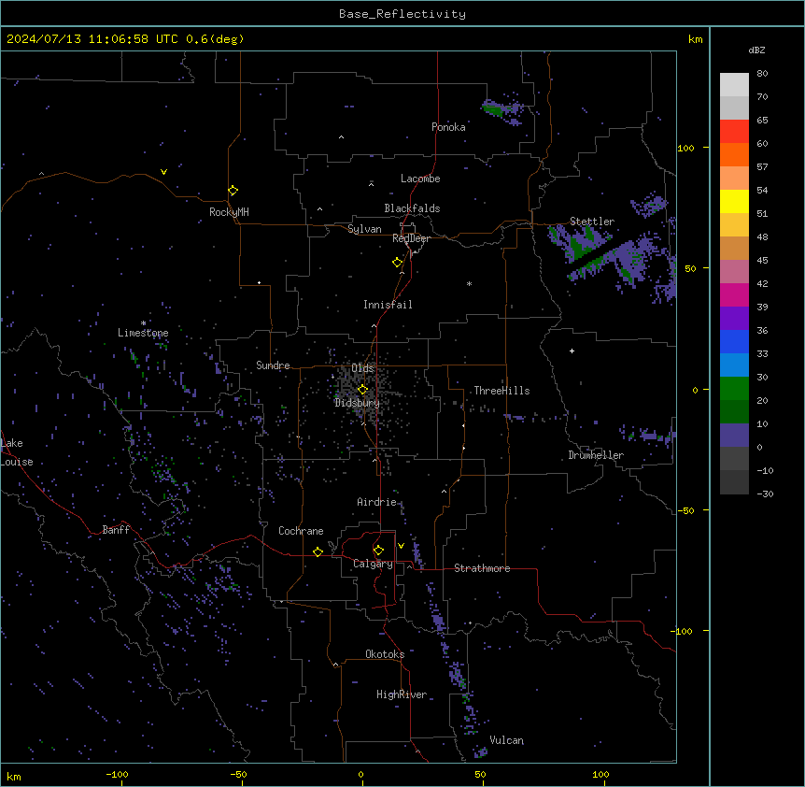Click the dBZ legend heading
This screenshot has width=805, height=787.
pyautogui.click(x=756, y=50)
